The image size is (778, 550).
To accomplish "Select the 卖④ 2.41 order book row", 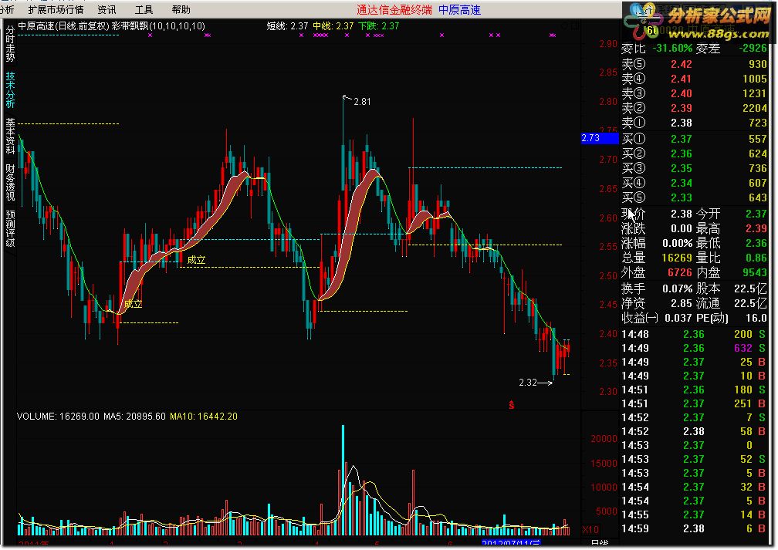I will 694,79.
